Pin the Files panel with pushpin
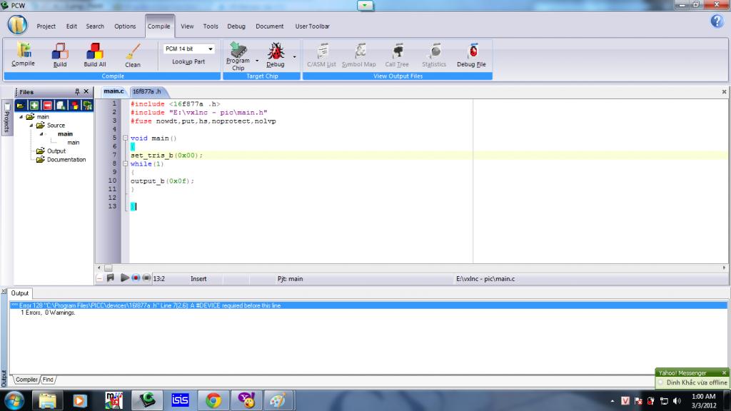Image resolution: width=731 pixels, height=411 pixels. [x=77, y=92]
